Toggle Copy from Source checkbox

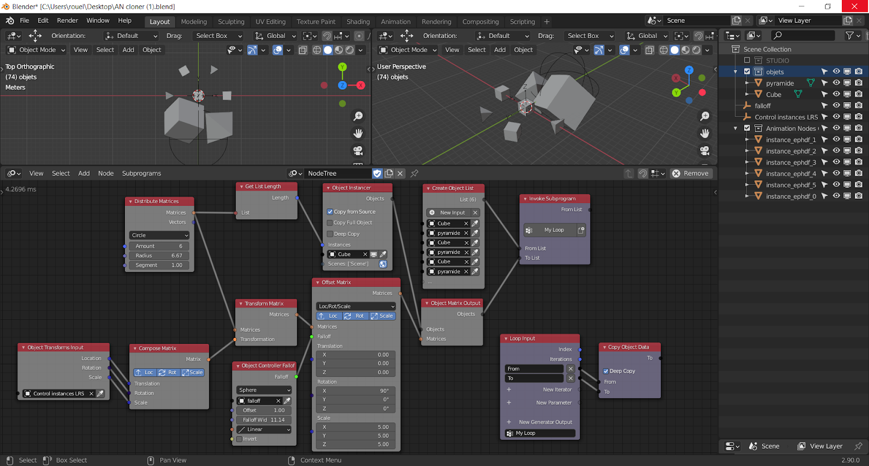330,212
